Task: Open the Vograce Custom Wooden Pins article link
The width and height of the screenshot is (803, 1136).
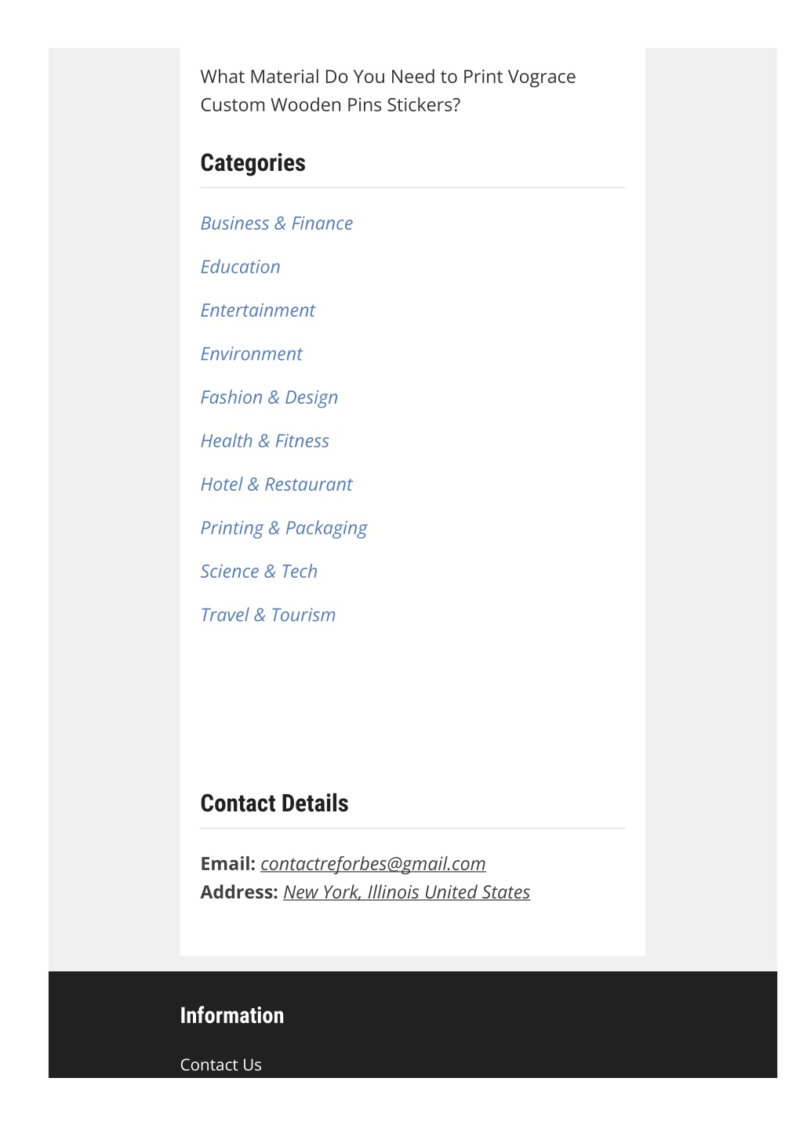Action: (388, 91)
